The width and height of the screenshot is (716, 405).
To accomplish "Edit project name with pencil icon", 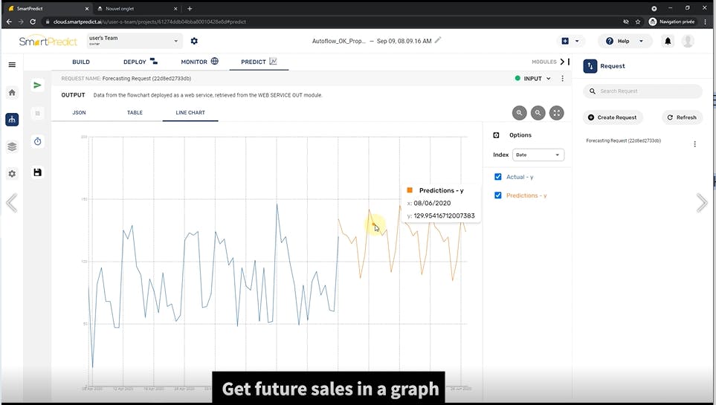I will (438, 40).
